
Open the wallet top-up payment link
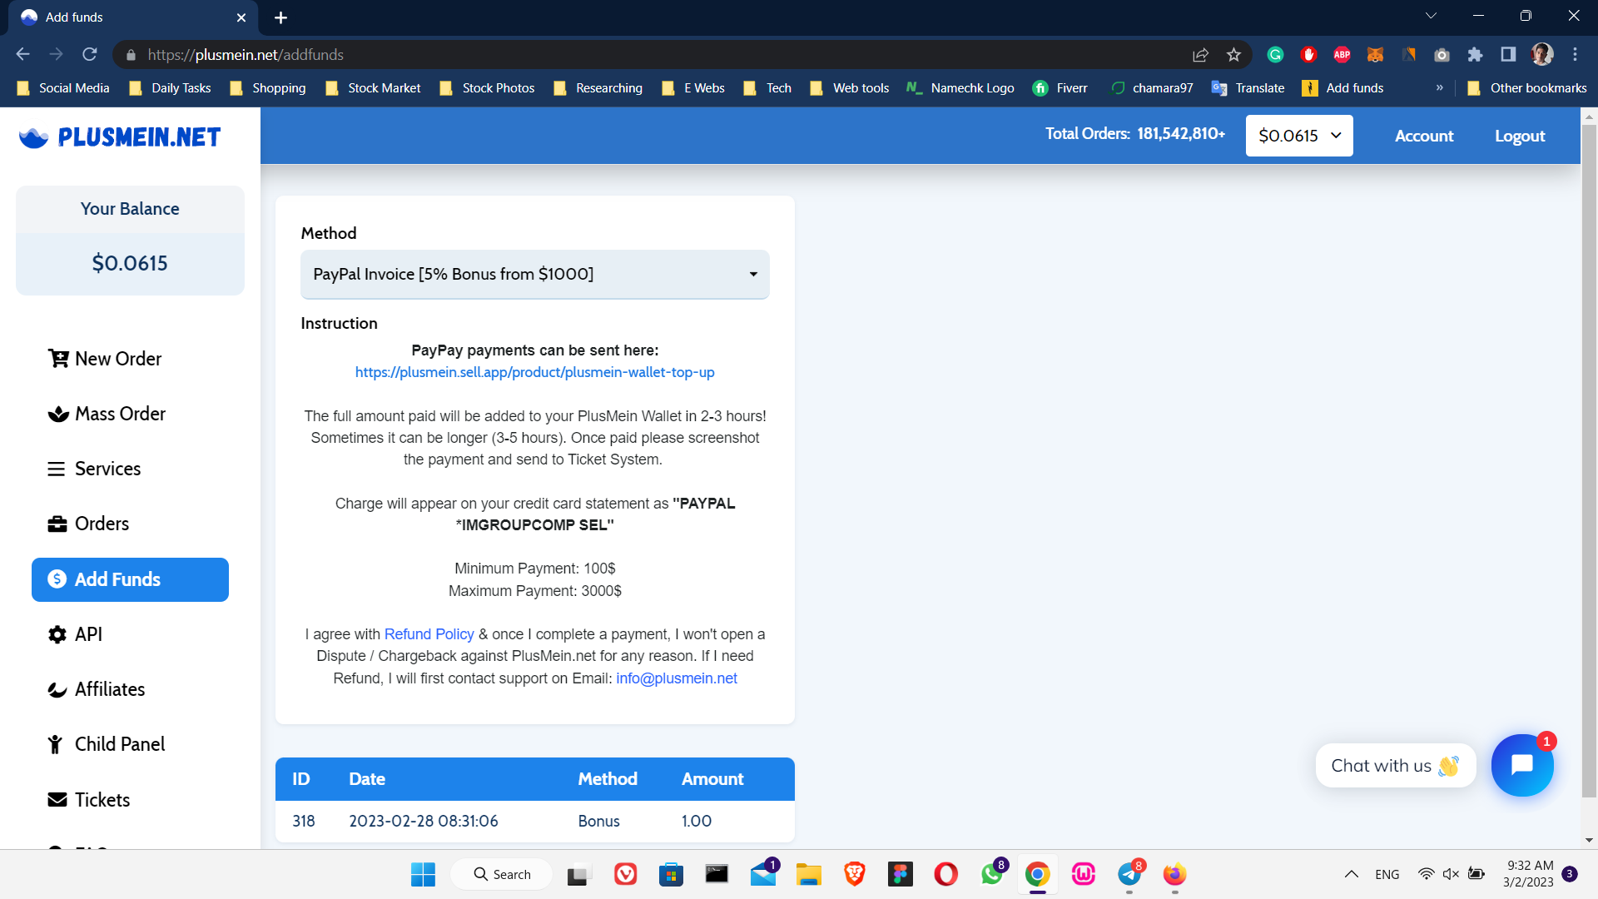click(x=534, y=372)
